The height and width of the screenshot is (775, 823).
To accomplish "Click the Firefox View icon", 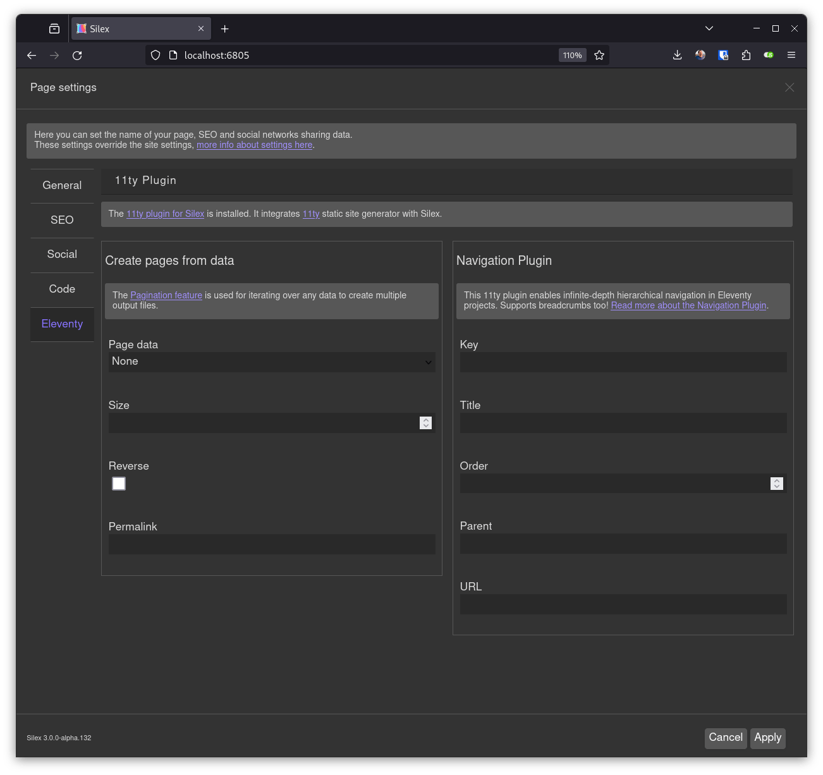I will click(x=54, y=28).
